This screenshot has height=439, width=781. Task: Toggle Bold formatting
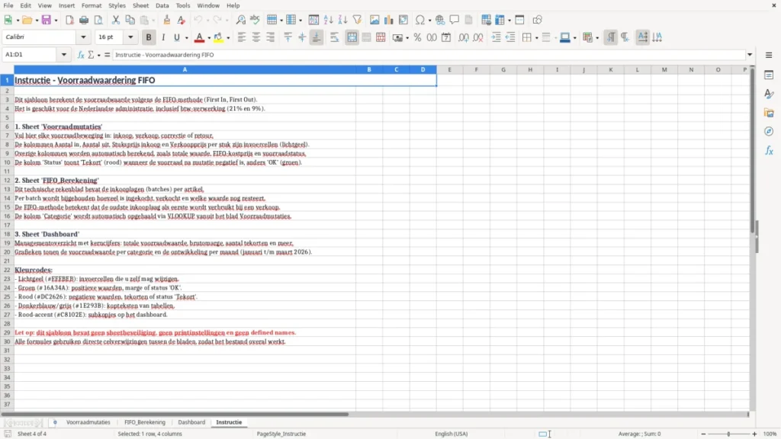pyautogui.click(x=149, y=37)
